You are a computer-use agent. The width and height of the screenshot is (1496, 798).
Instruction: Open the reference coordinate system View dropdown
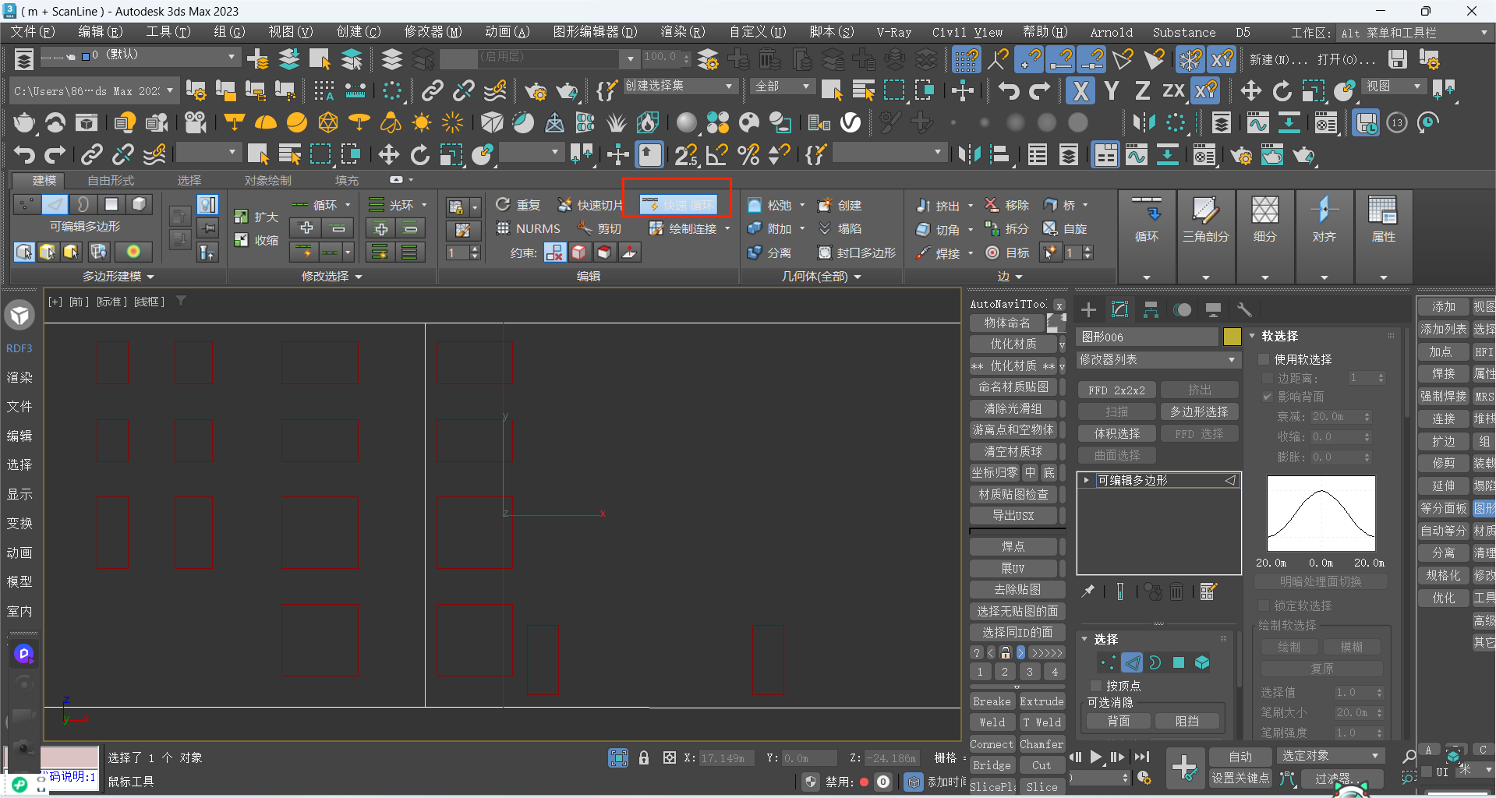[1394, 86]
